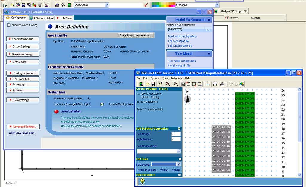Select the paint brush tool in Eddi
306x187 pixels.
(x=160, y=84)
